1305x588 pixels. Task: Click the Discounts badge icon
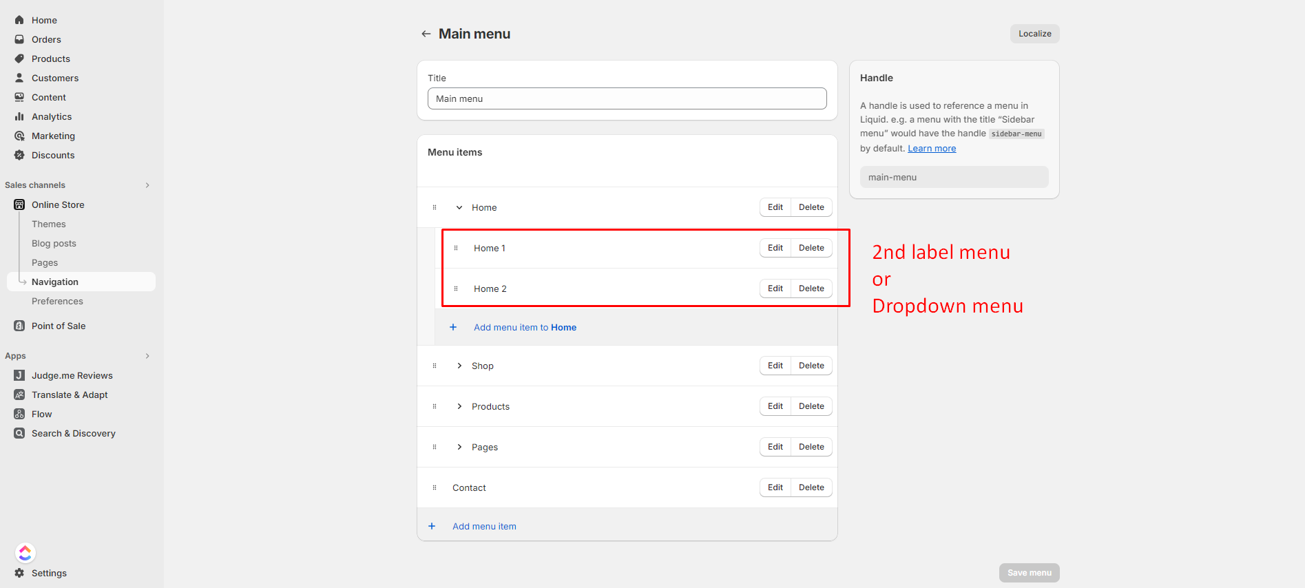19,155
